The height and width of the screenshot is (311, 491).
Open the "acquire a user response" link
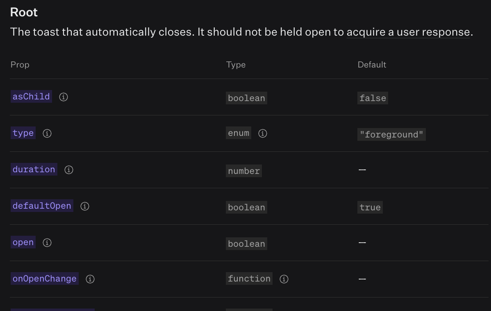point(409,32)
